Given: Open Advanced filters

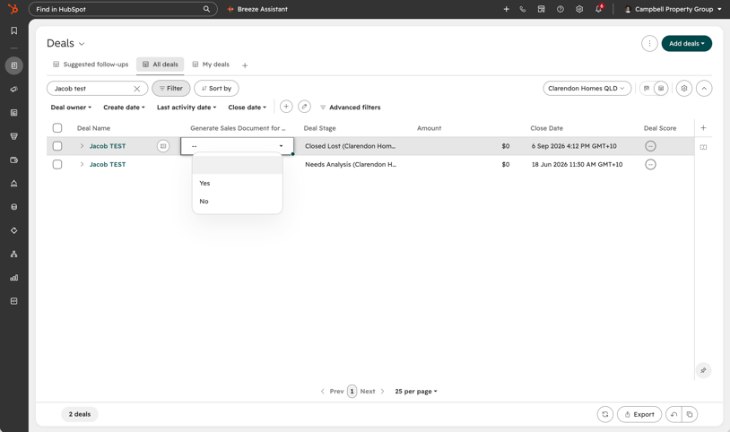Looking at the screenshot, I should 350,107.
